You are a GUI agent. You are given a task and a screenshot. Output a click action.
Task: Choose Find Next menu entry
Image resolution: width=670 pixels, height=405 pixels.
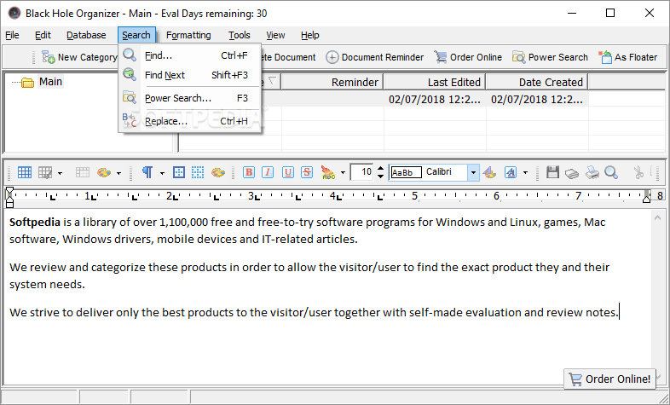pos(190,75)
